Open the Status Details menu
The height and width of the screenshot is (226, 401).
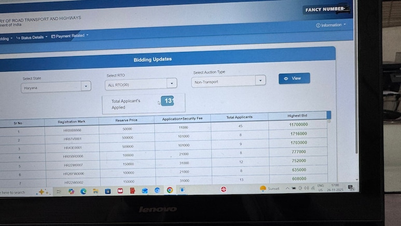(32, 37)
